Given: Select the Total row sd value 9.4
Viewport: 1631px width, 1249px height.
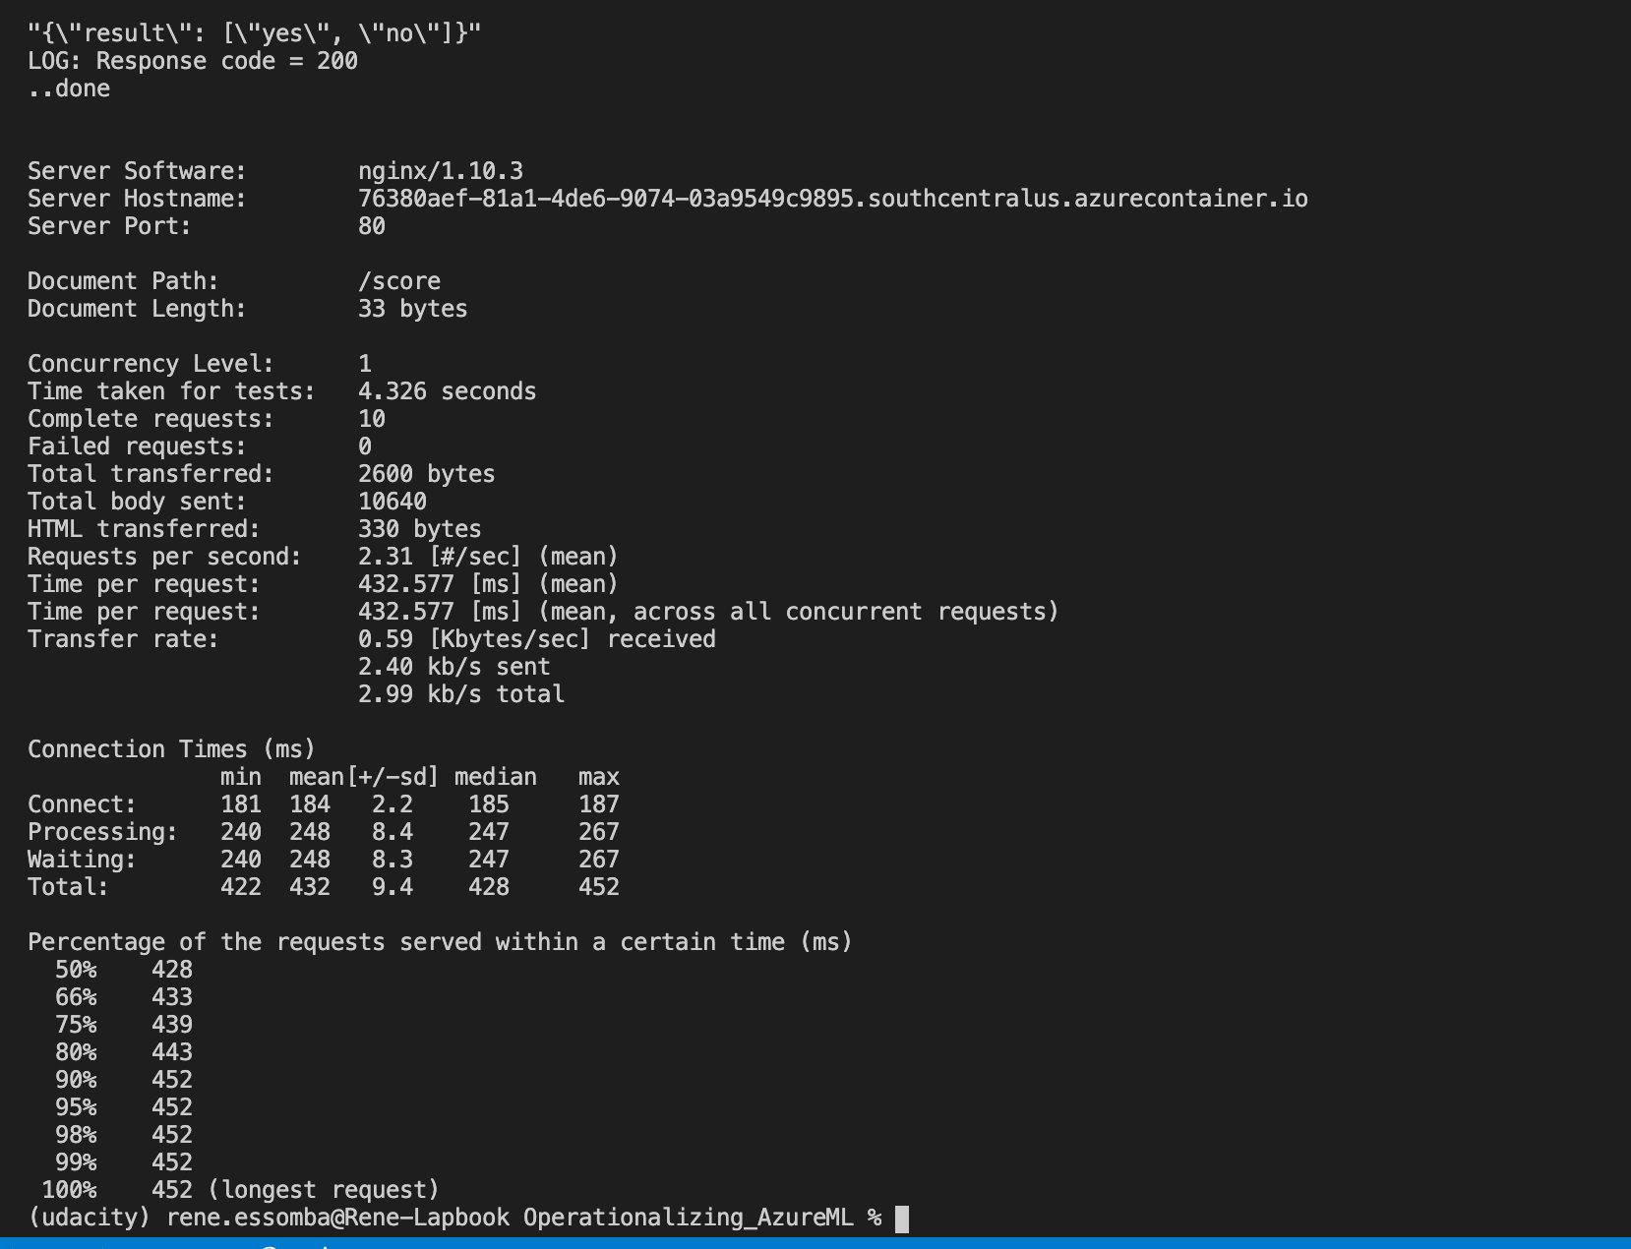Looking at the screenshot, I should 393,887.
